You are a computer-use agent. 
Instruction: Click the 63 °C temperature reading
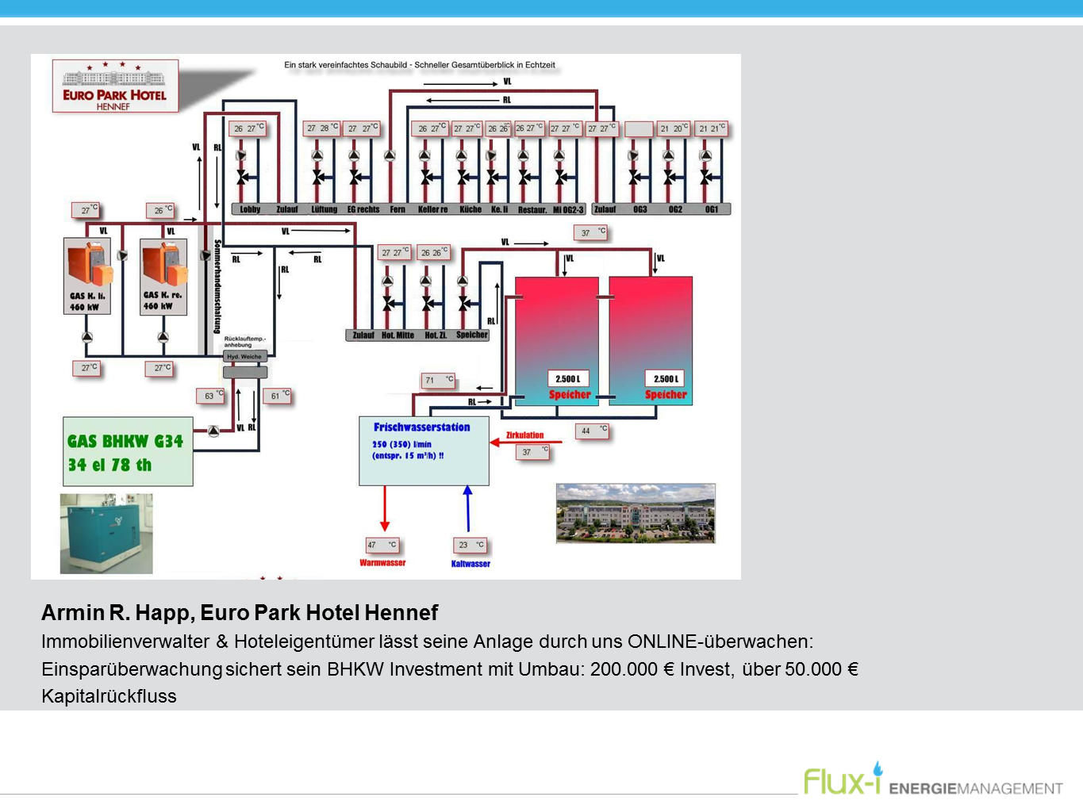pos(211,396)
